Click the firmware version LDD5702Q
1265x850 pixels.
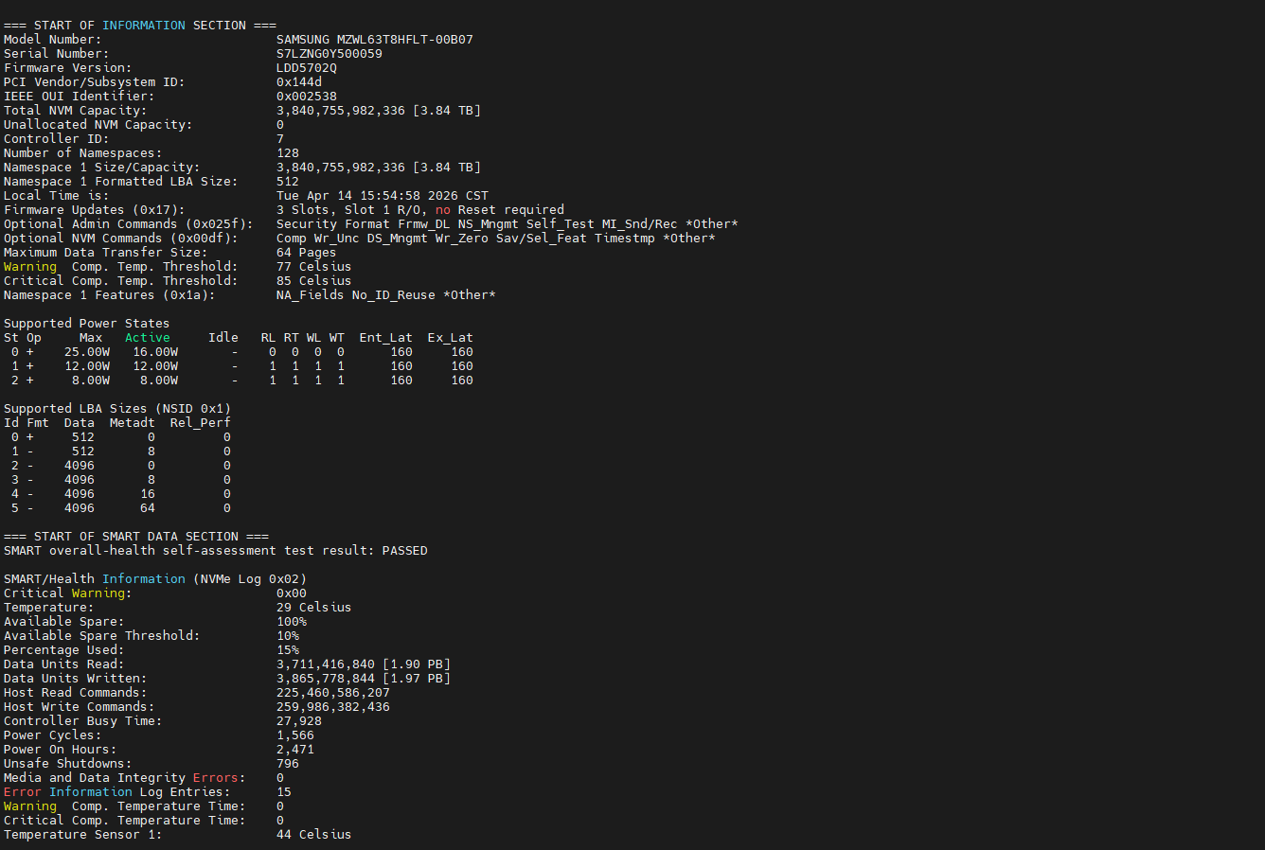[306, 68]
